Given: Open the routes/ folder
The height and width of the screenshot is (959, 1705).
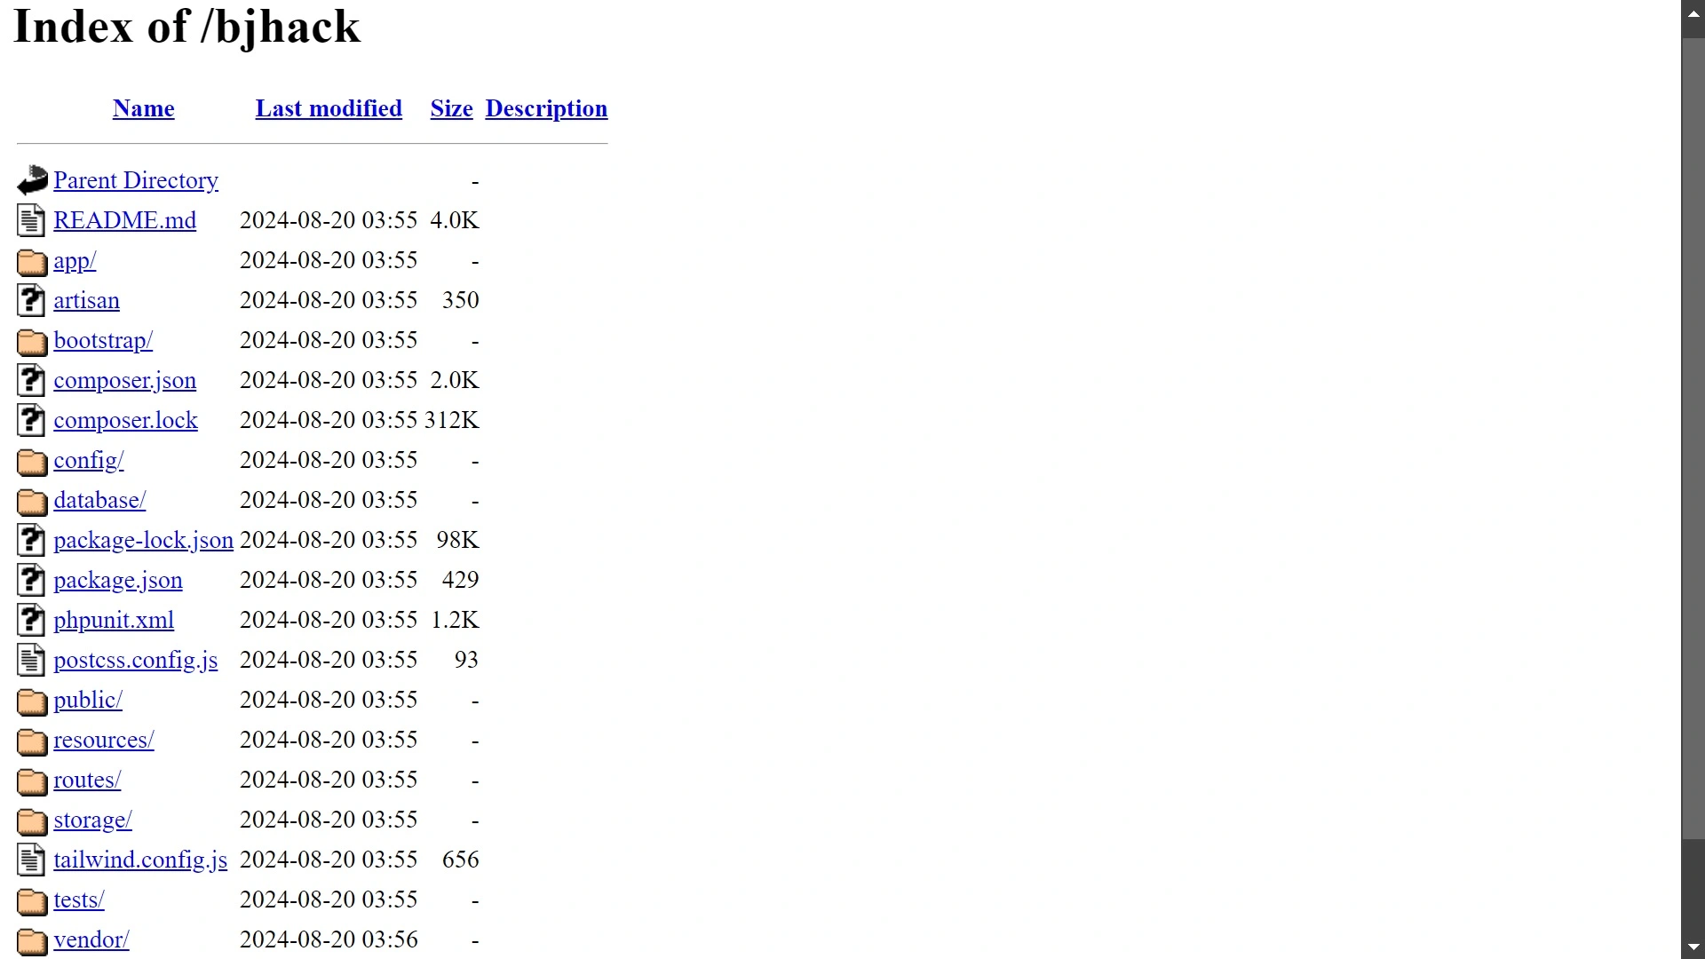Looking at the screenshot, I should [87, 780].
